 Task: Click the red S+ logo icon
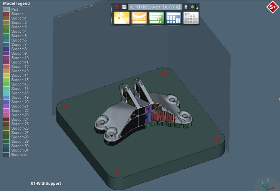[x=273, y=7]
